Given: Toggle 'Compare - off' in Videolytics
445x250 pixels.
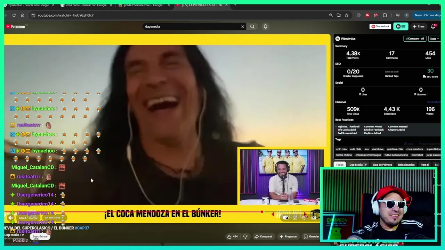Looking at the screenshot, I should pyautogui.click(x=415, y=39).
